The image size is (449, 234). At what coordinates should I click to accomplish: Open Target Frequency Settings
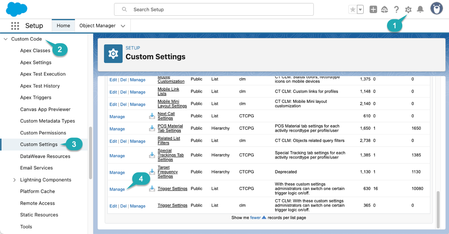[x=167, y=172]
